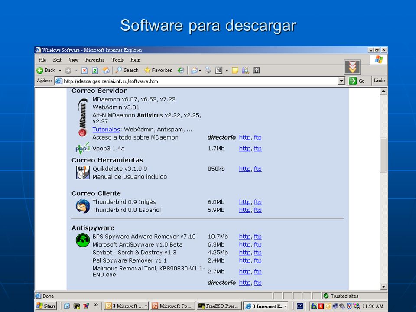Click the Windows flag logo
This screenshot has height=312, width=416.
379,60
